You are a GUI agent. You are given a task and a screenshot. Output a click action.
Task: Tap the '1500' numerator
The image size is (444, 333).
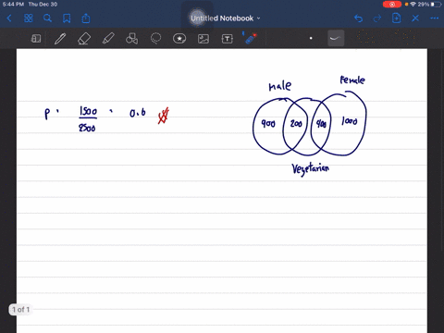[x=88, y=111]
